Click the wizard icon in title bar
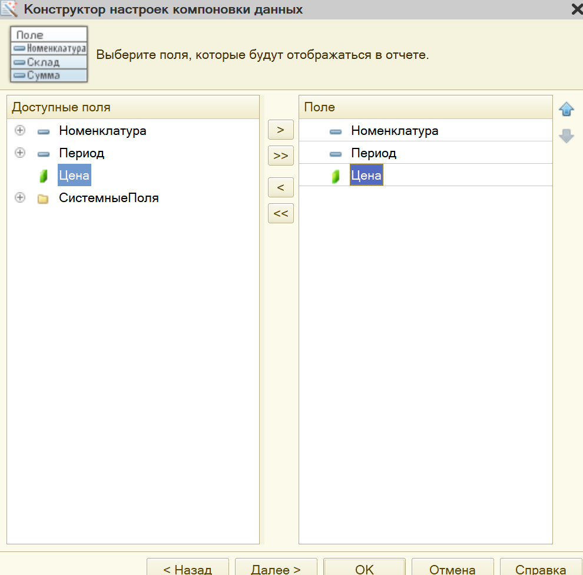This screenshot has width=583, height=575. coord(9,9)
